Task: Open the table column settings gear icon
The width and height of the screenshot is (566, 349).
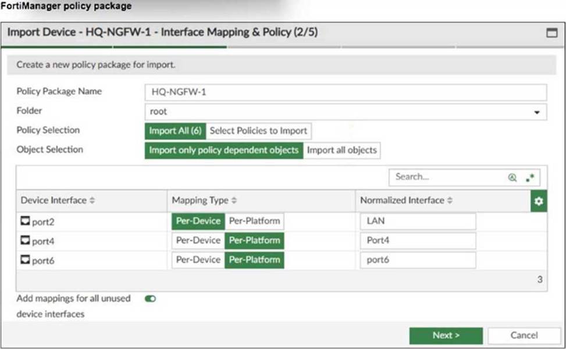Action: [x=539, y=201]
